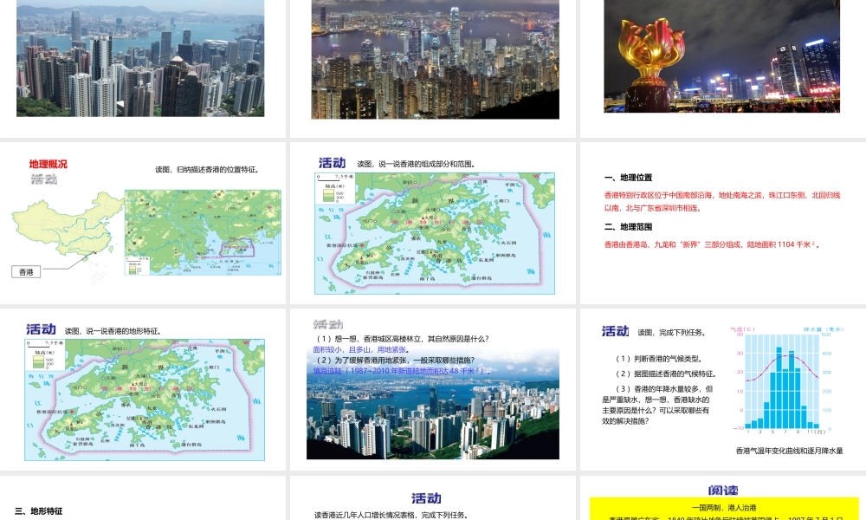Click text '读图，完成下列任务。'
This screenshot has width=866, height=520.
click(672, 332)
